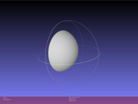This screenshot has height=104, width=138.
Task: Click the Faces count line in info bar
Action: [72, 100]
